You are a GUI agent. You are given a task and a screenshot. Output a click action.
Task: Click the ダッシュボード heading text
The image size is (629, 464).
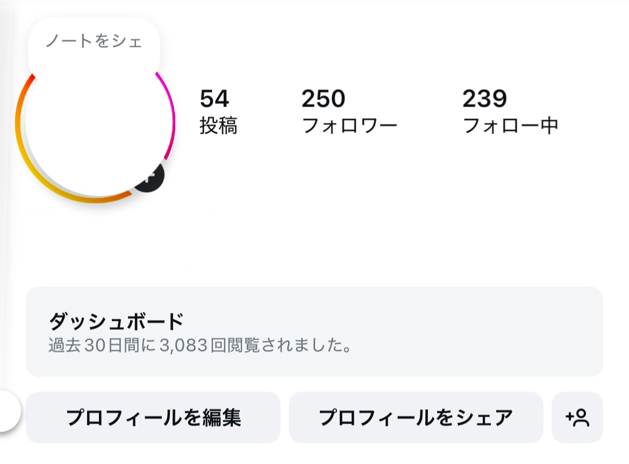tap(116, 322)
